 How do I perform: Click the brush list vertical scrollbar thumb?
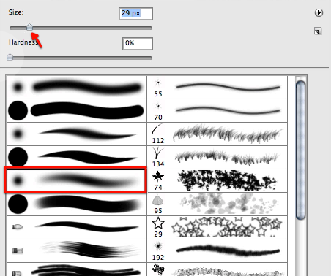pyautogui.click(x=300, y=150)
